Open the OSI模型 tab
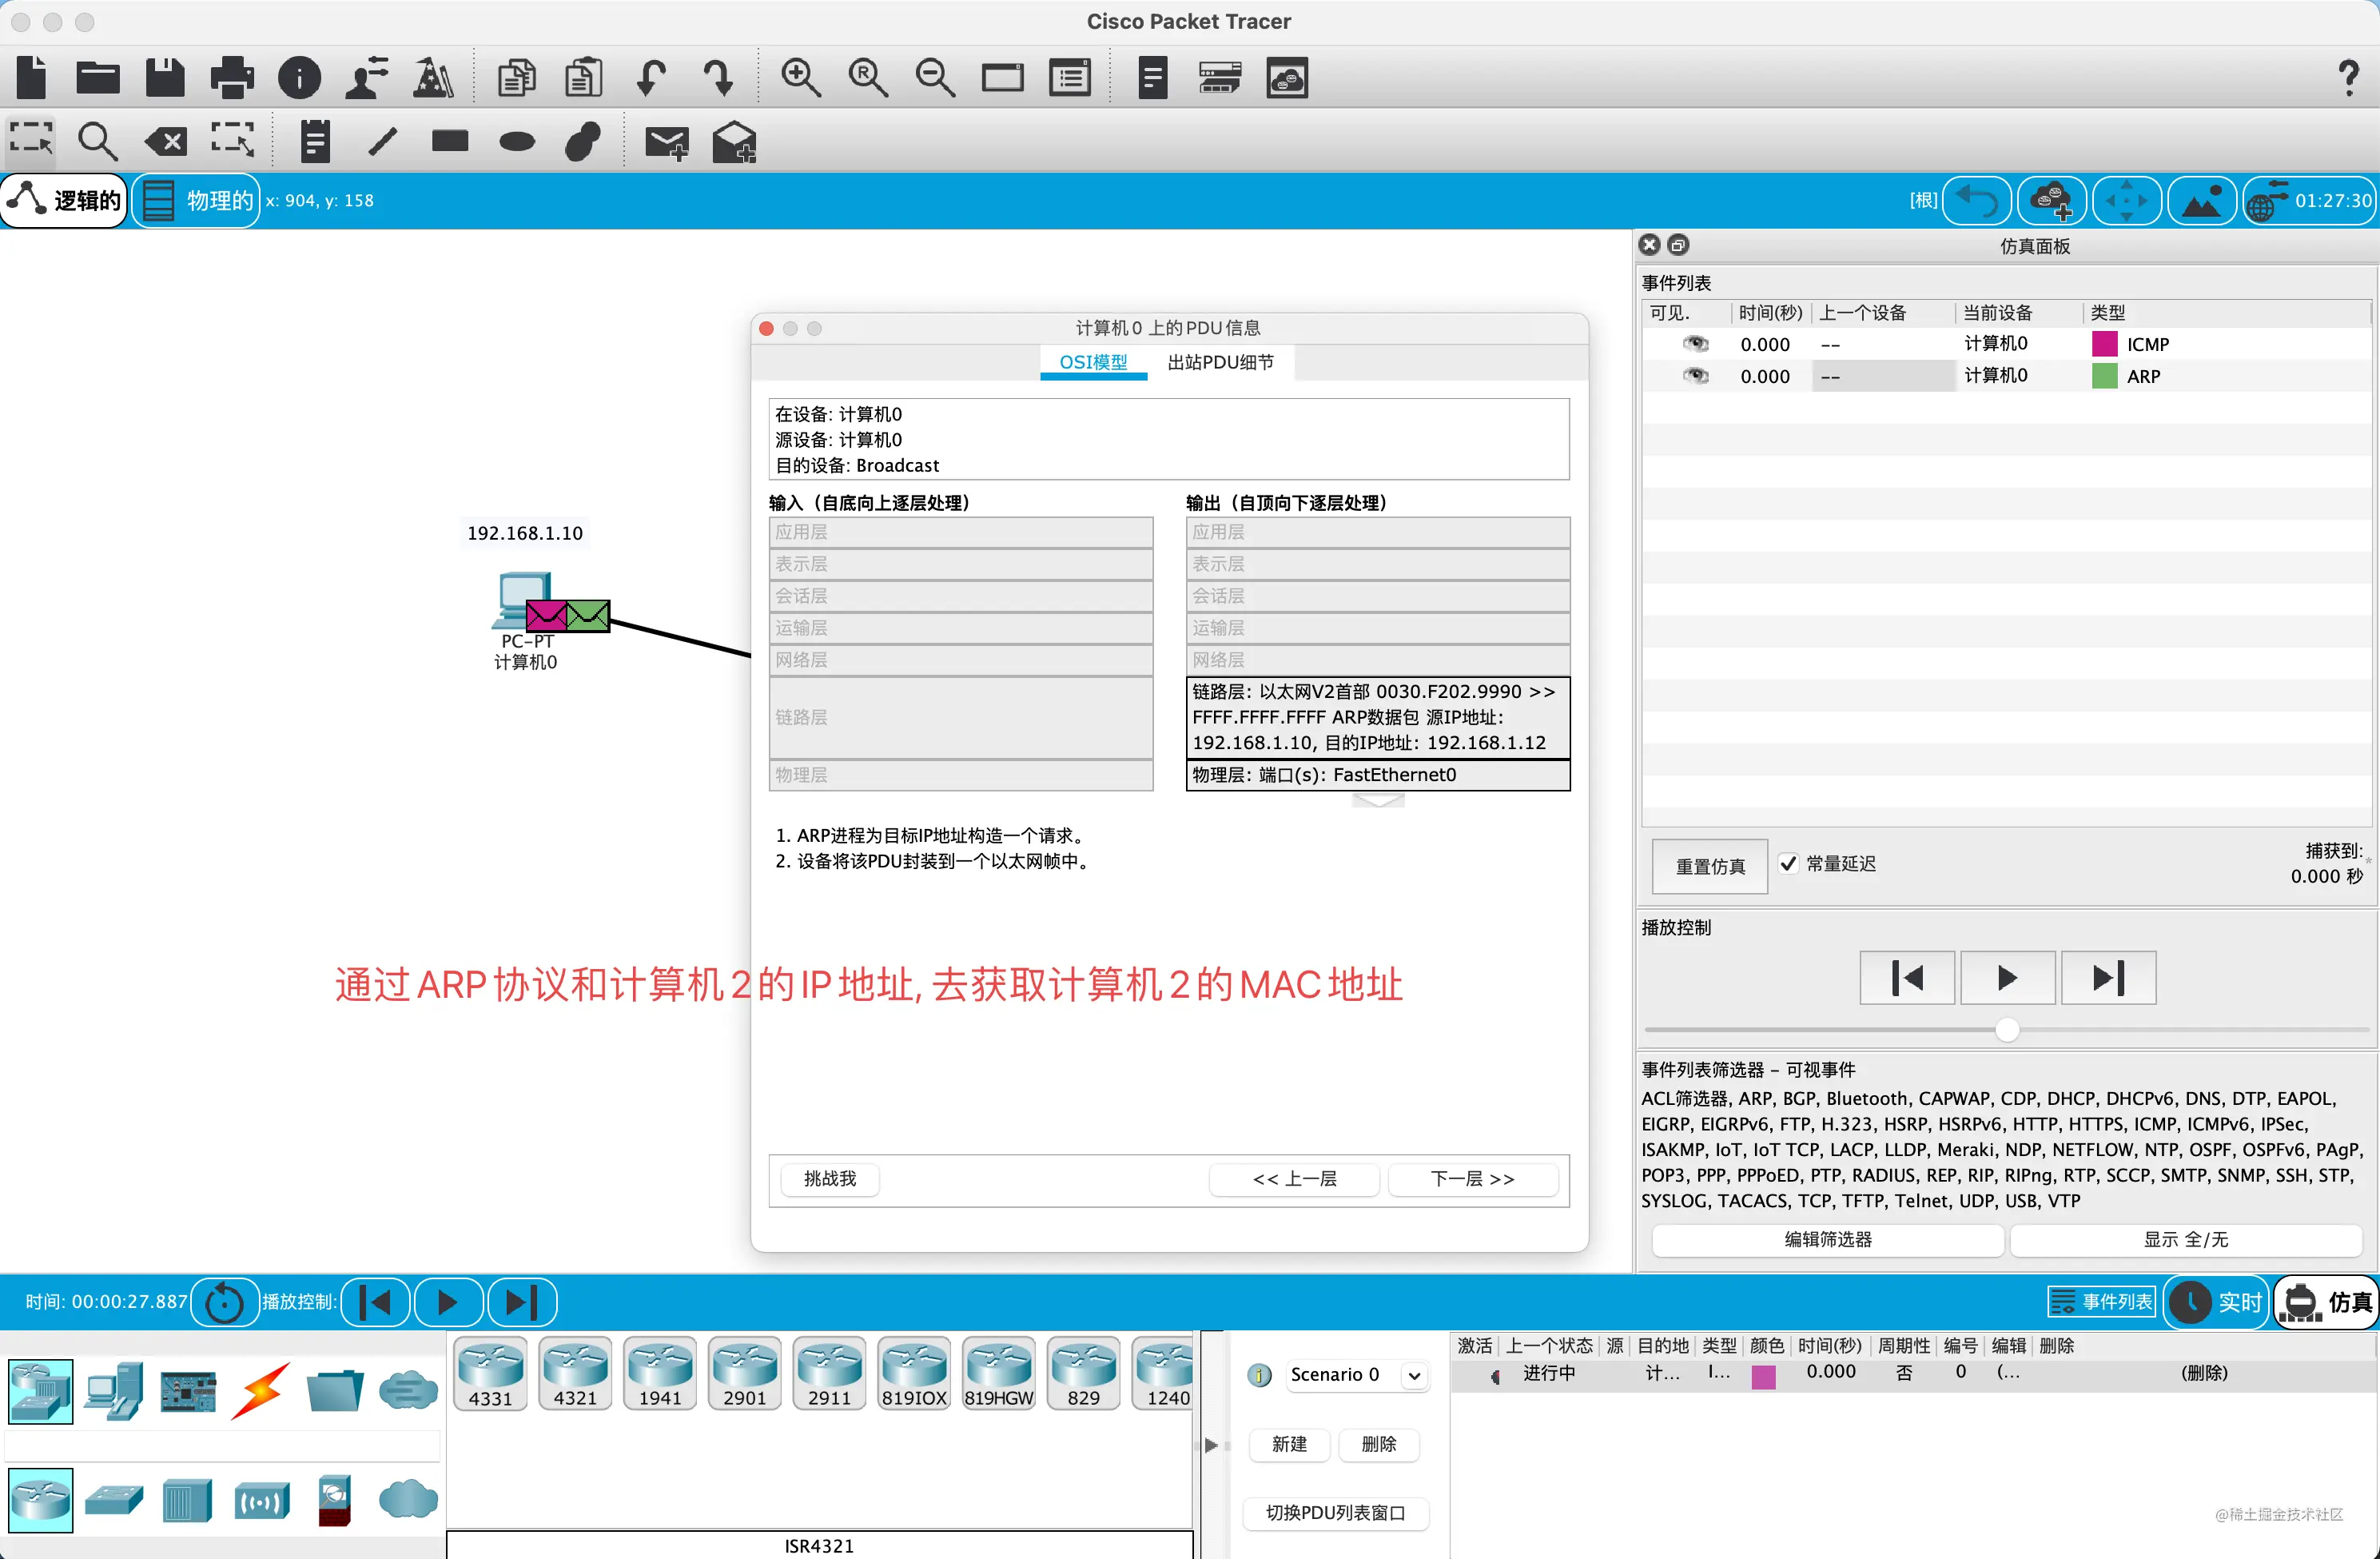Viewport: 2380px width, 1559px height. point(1093,362)
